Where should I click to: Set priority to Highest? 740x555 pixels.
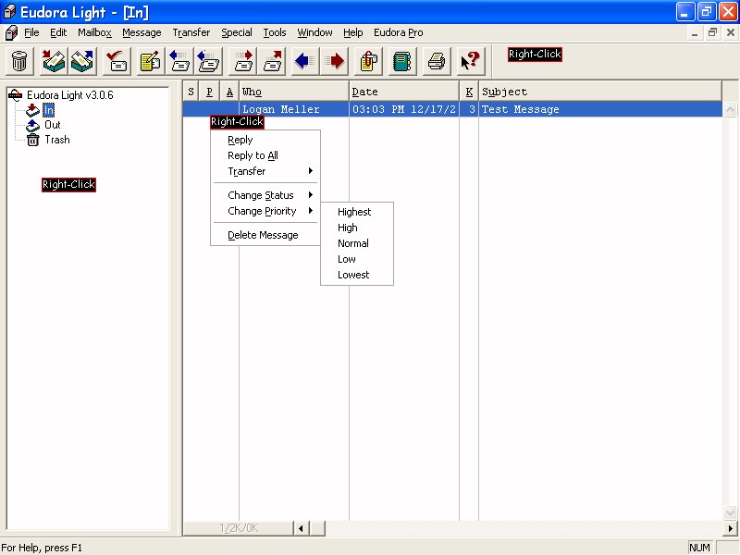pos(357,212)
